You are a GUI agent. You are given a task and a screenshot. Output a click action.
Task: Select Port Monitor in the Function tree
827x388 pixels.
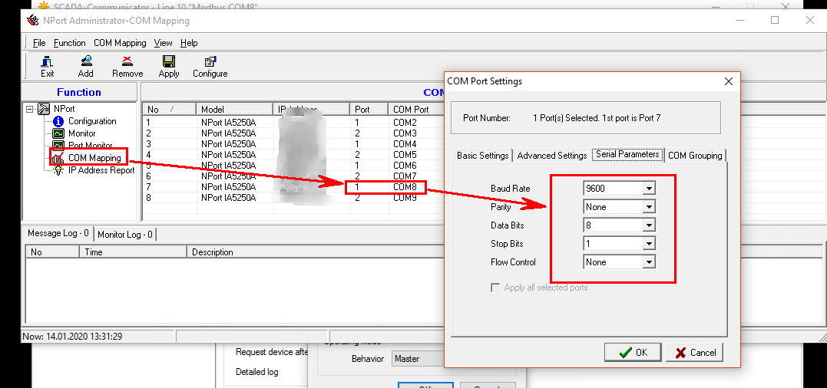90,145
